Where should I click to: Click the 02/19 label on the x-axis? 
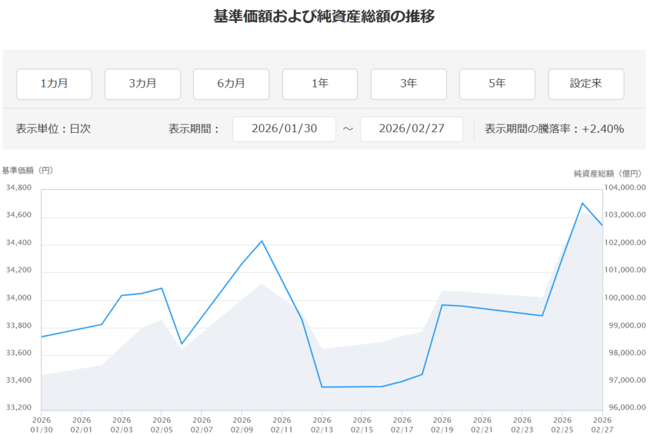pyautogui.click(x=442, y=425)
